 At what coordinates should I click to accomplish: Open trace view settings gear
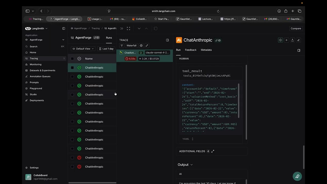[141, 45]
